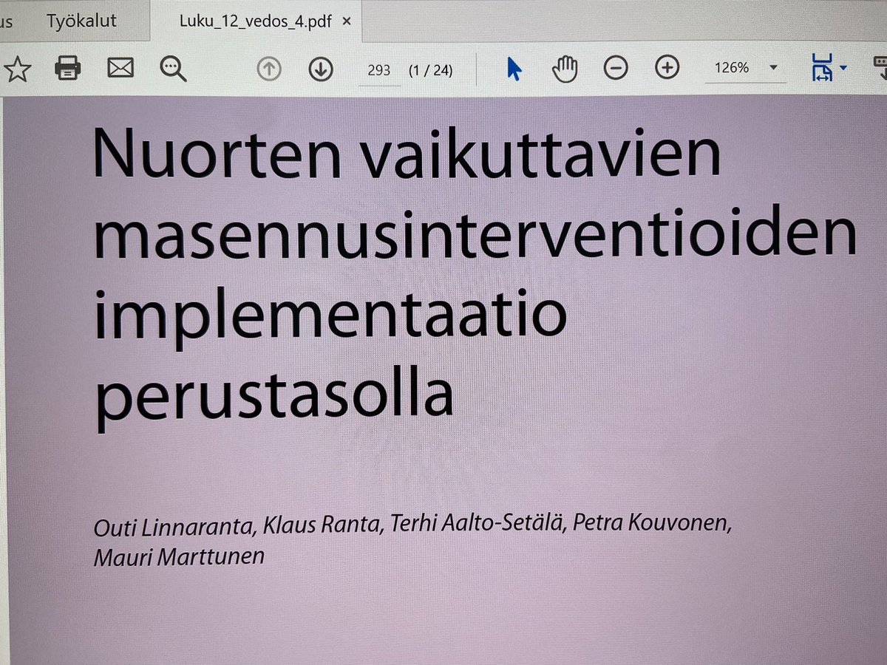Image resolution: width=887 pixels, height=665 pixels.
Task: Close the Luku_12_vedos_4.pdf tab
Action: 347,21
